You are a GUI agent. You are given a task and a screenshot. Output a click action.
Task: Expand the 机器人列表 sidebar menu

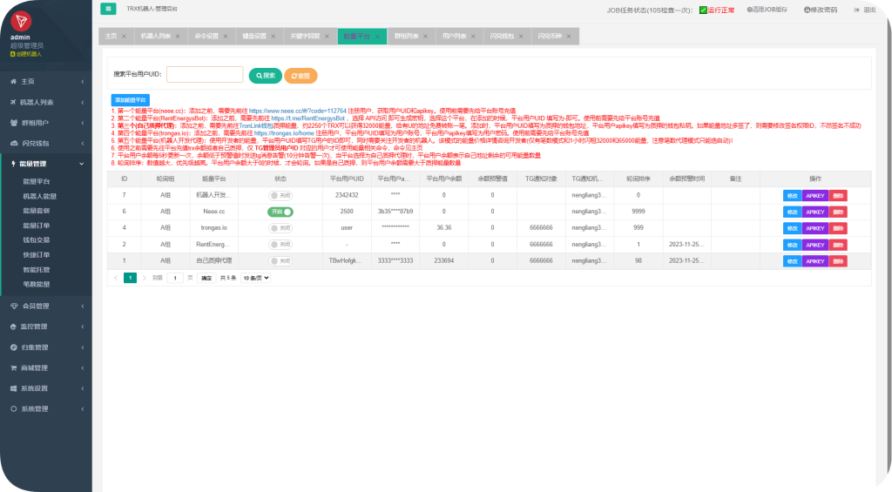click(x=83, y=103)
